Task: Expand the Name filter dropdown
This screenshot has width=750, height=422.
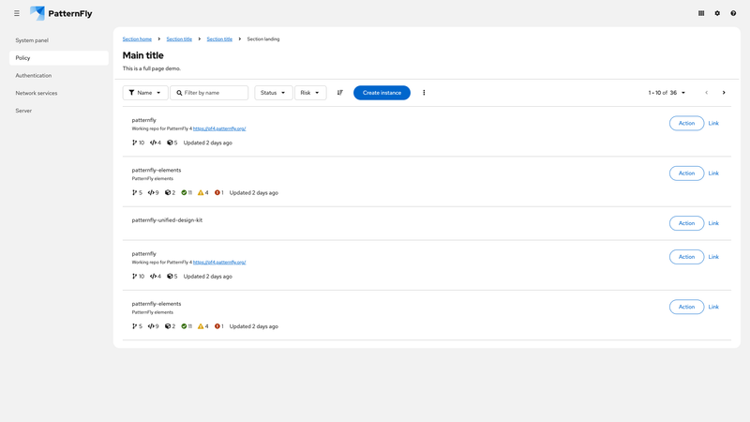Action: point(145,93)
